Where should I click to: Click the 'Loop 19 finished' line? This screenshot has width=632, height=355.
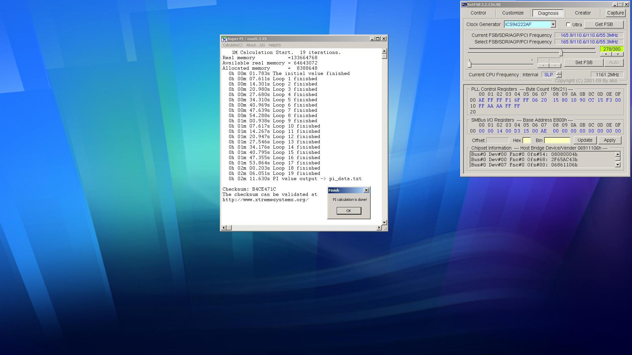[274, 174]
